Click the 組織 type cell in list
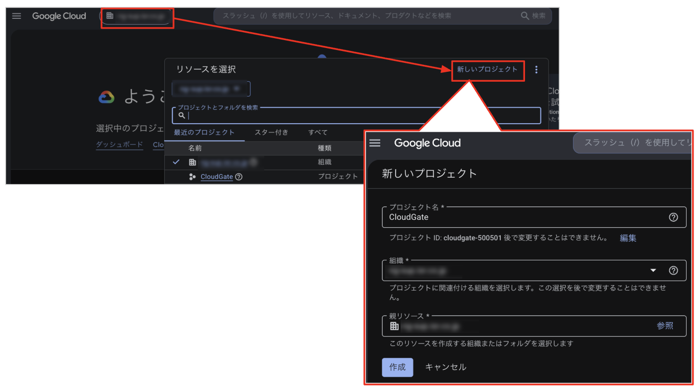 [325, 162]
